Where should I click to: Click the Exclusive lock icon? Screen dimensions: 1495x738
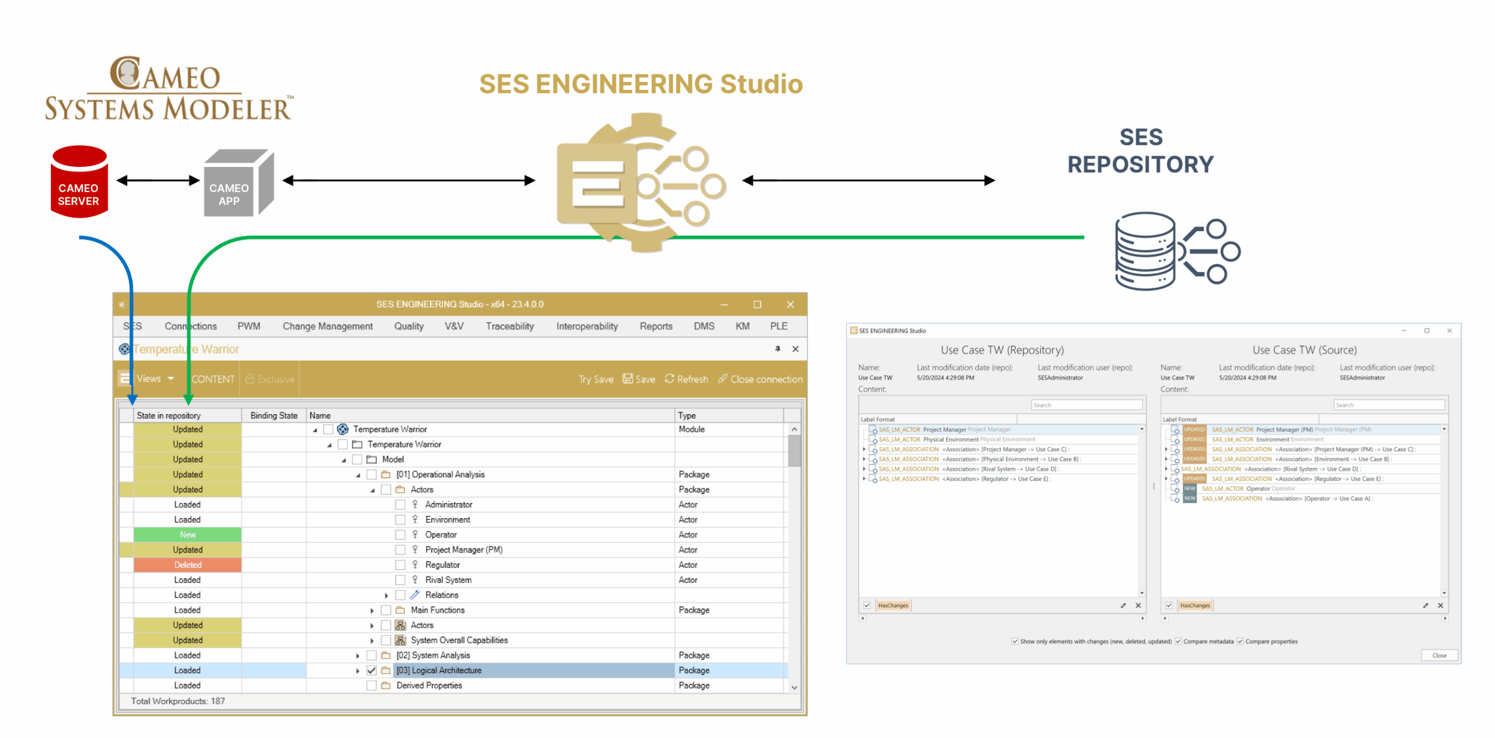[x=250, y=379]
